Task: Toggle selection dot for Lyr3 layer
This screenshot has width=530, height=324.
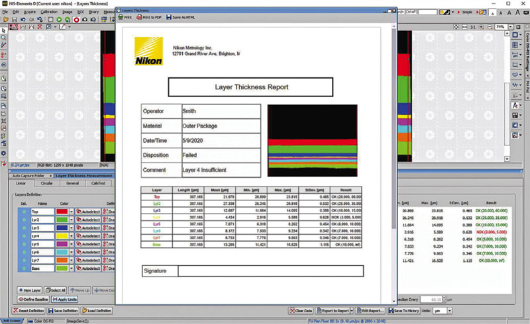Action: [24, 228]
